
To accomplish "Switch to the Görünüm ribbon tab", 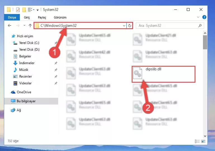I will (x=60, y=17).
